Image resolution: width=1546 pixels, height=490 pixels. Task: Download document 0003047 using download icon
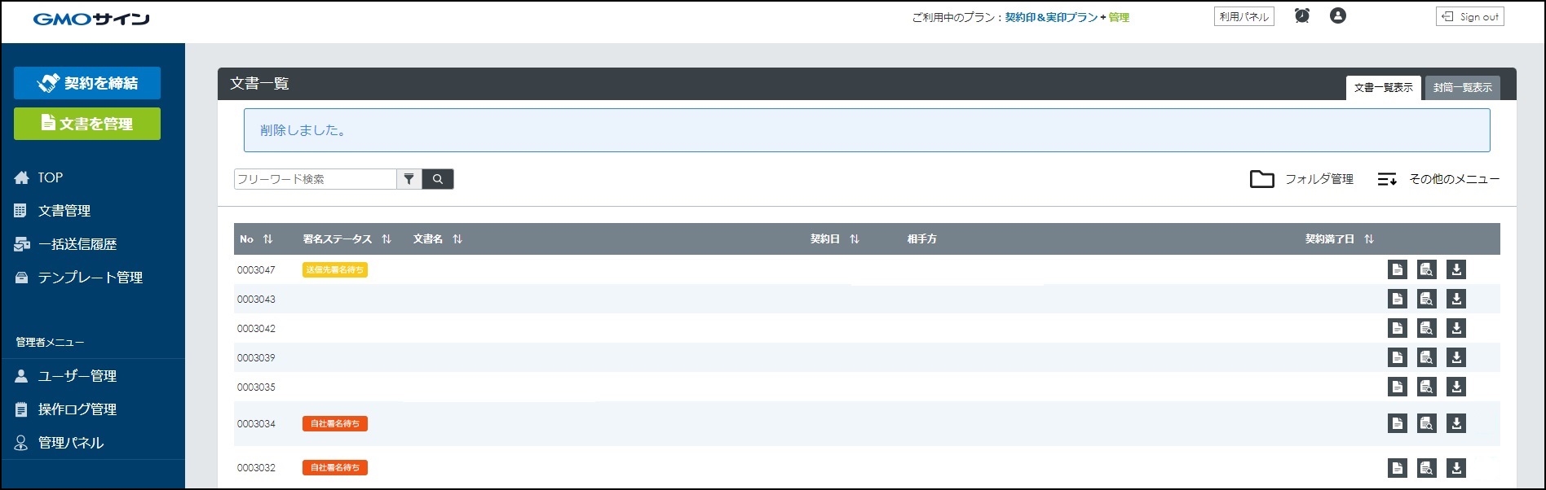pos(1456,269)
